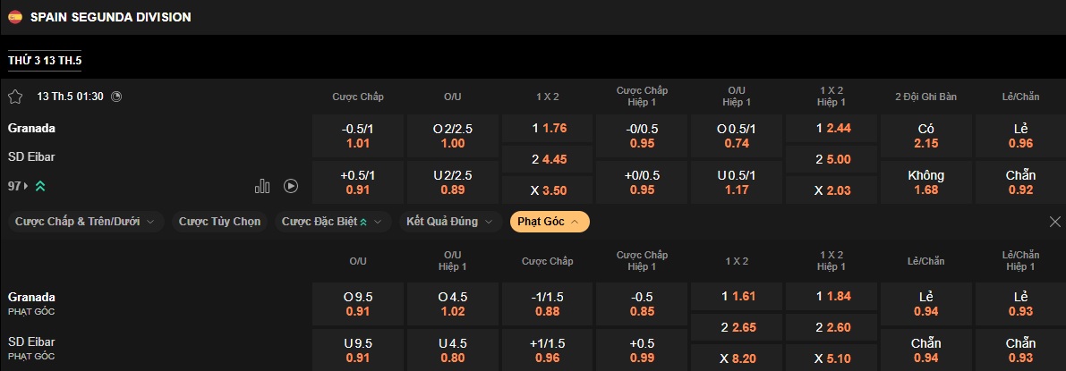The image size is (1066, 371).
Task: Click the Spain flag icon
Action: (15, 17)
